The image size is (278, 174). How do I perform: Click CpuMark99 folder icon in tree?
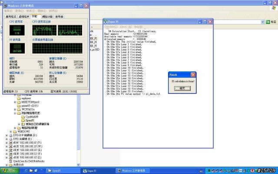click(23, 117)
